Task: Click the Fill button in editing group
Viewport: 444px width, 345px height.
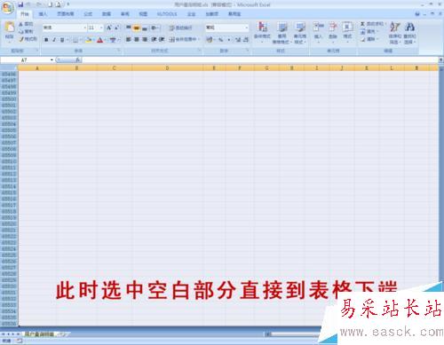Action: pos(369,31)
